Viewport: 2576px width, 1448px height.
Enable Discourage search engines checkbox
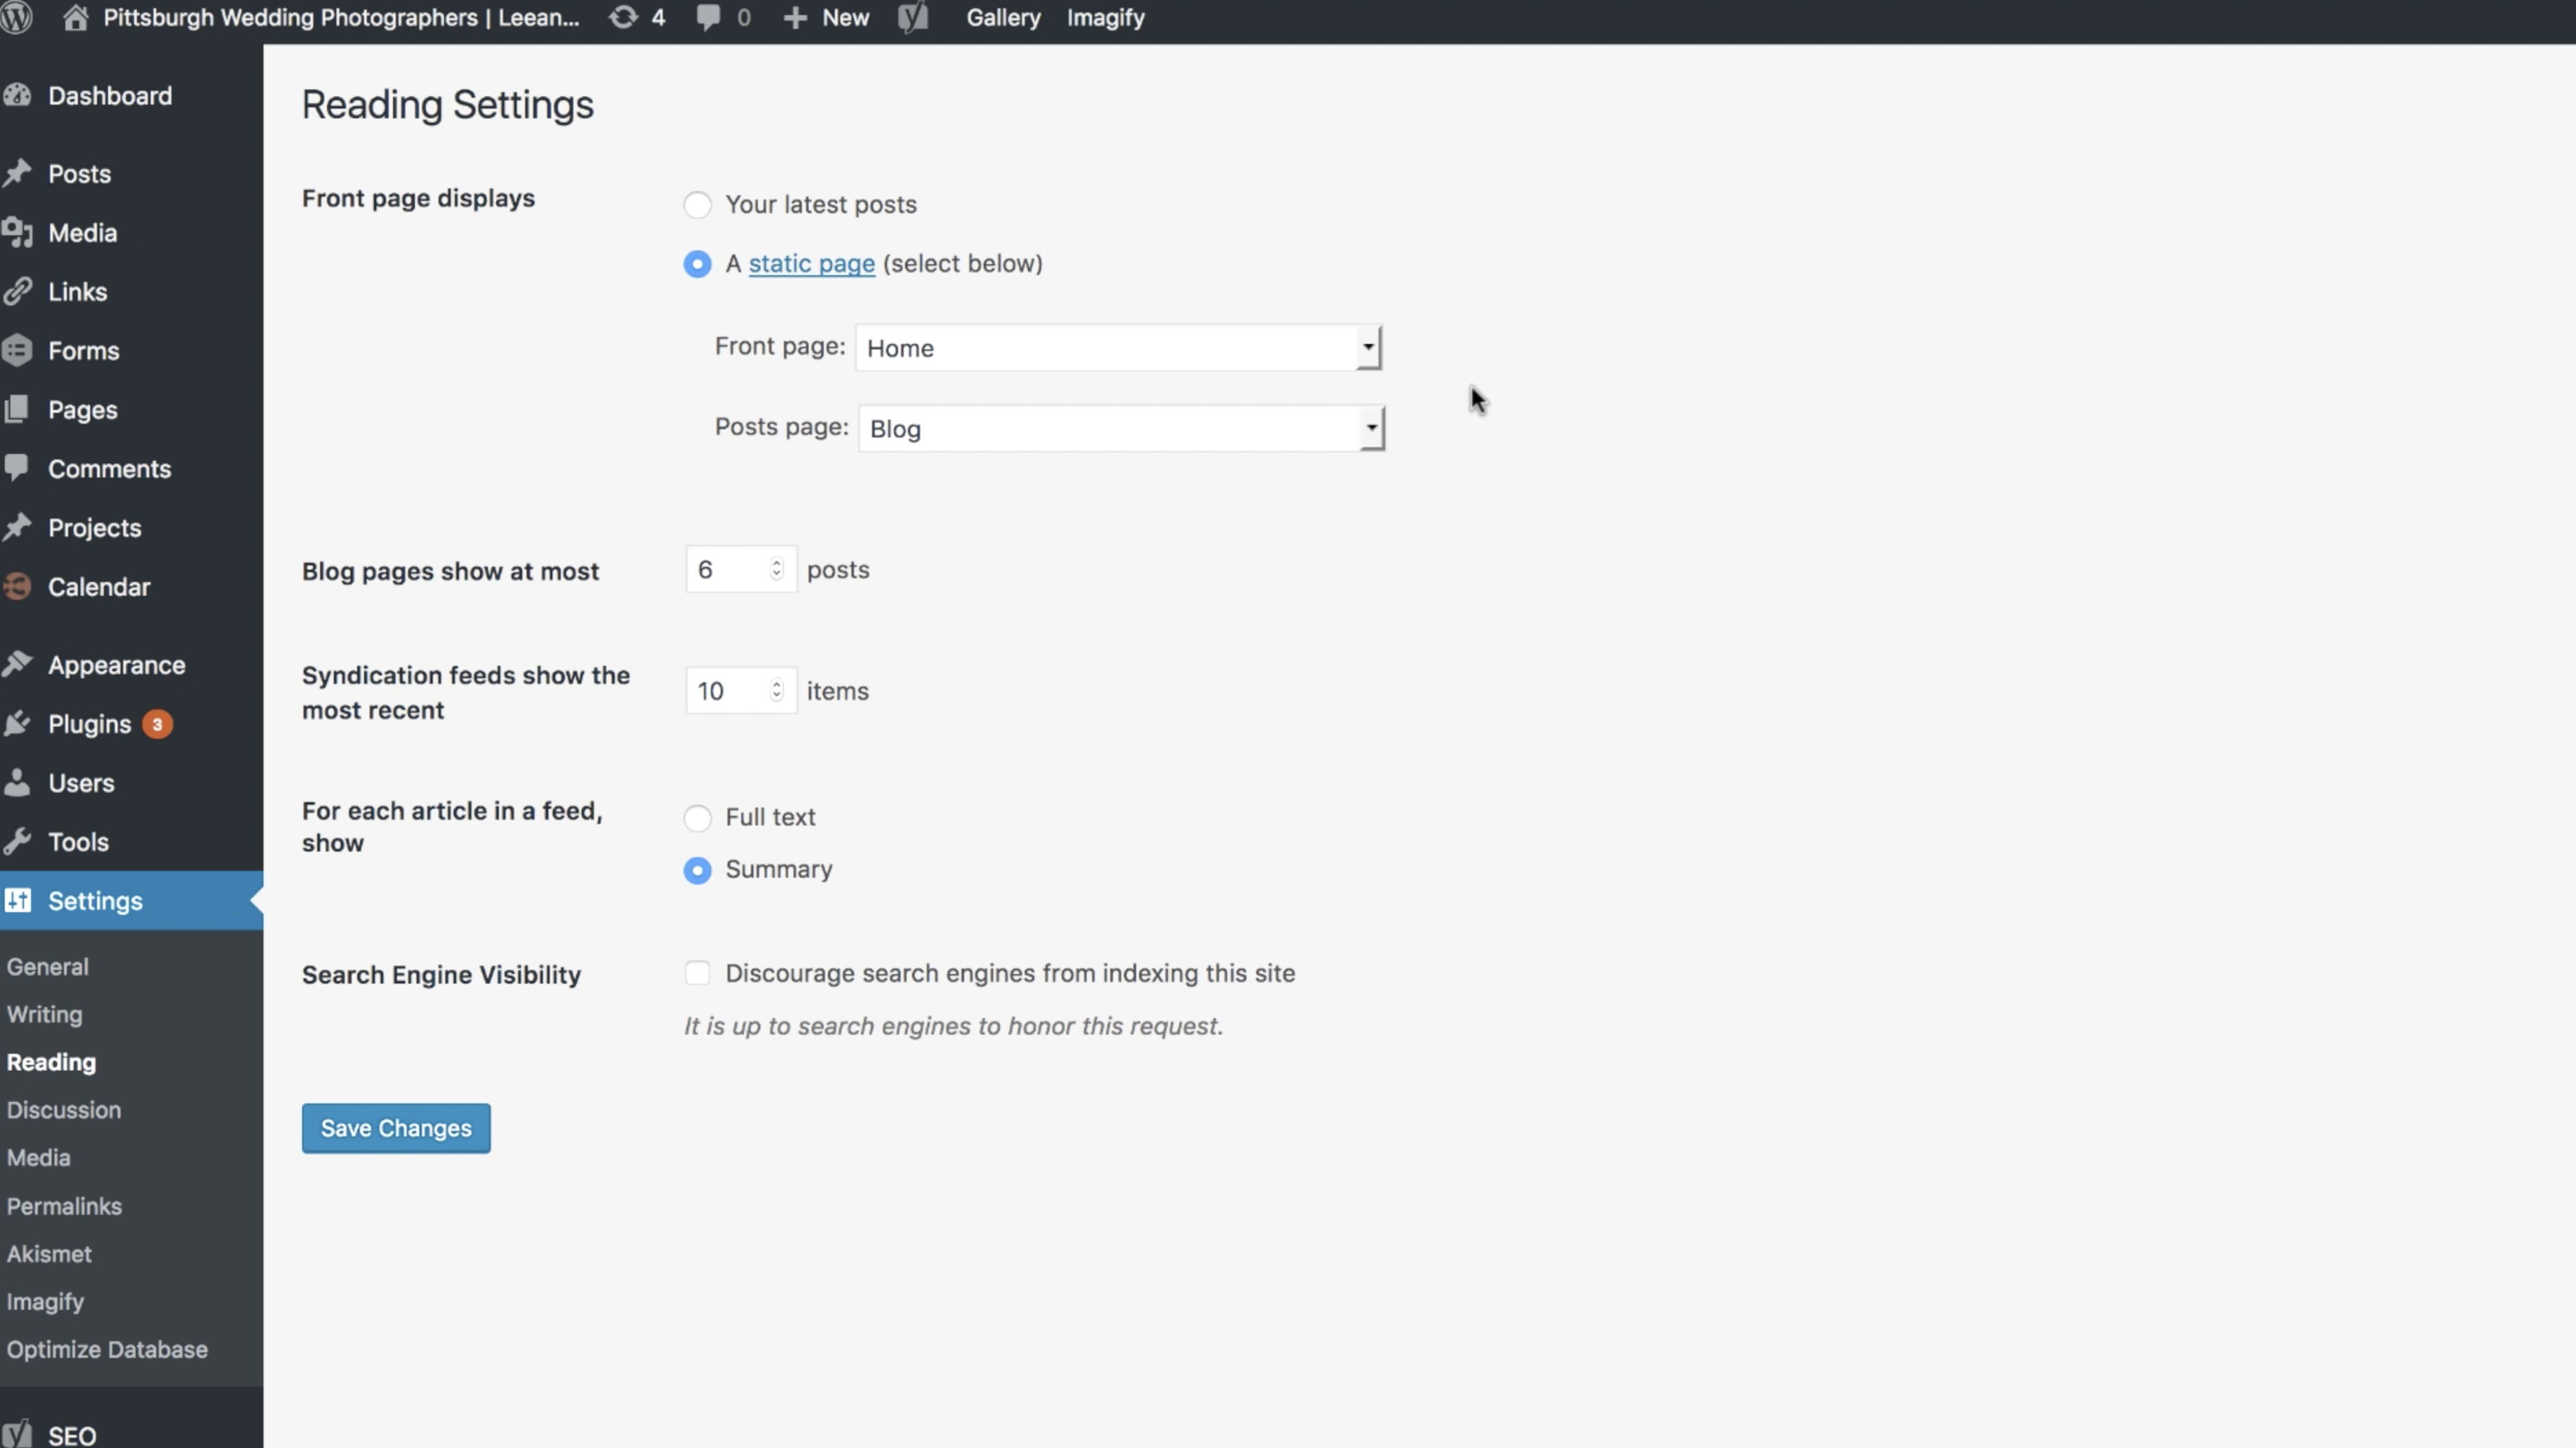697,973
